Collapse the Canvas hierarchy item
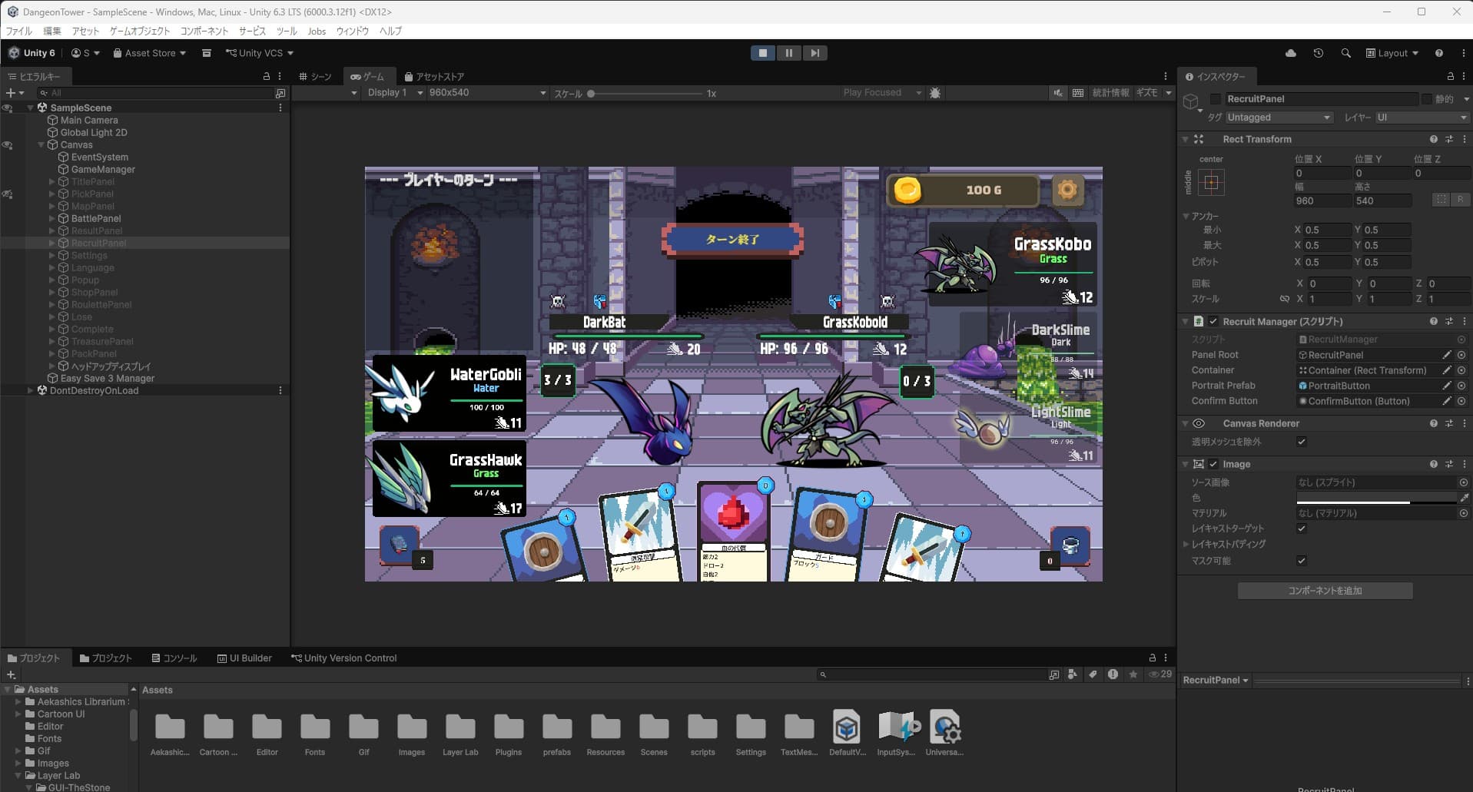The image size is (1473, 792). click(x=41, y=145)
